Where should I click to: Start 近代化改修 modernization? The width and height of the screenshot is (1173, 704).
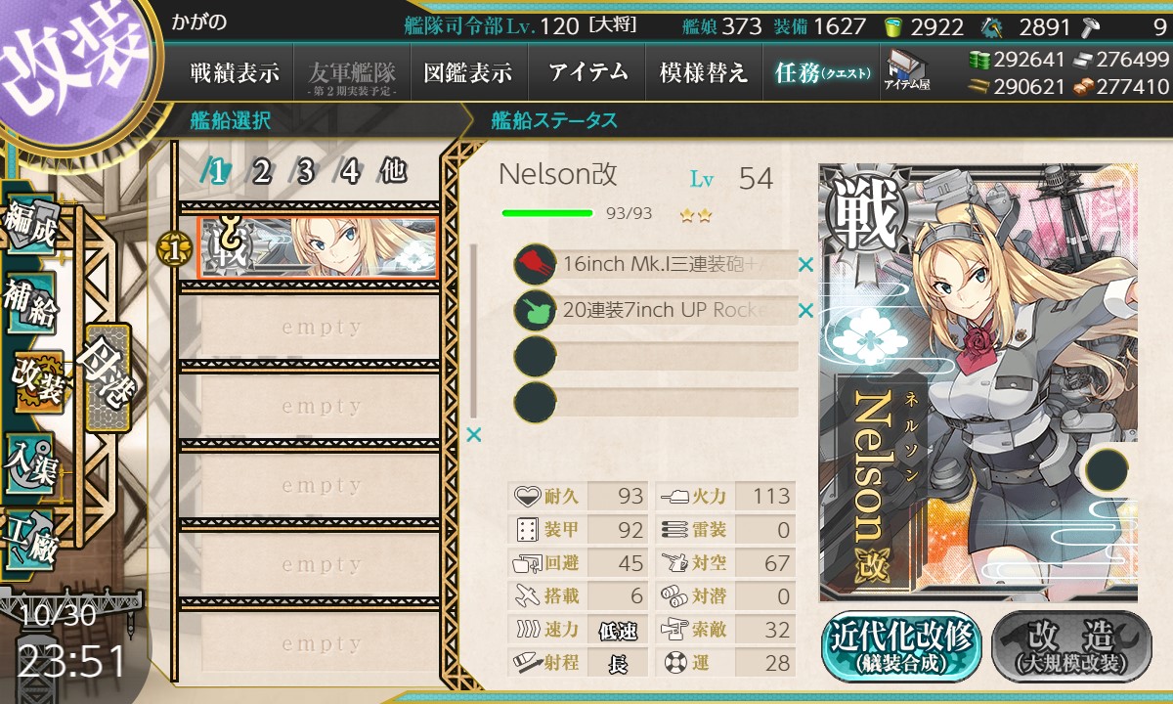pos(899,646)
